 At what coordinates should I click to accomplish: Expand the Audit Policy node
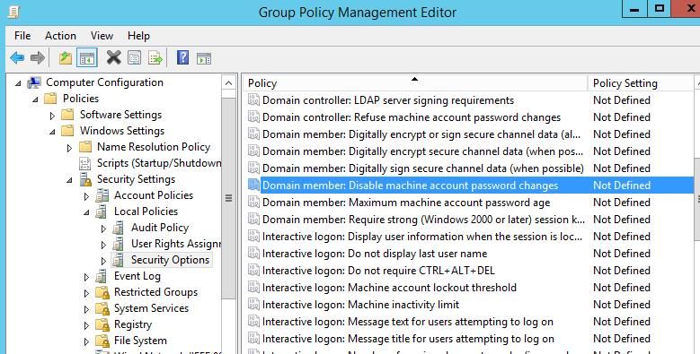pos(103,229)
